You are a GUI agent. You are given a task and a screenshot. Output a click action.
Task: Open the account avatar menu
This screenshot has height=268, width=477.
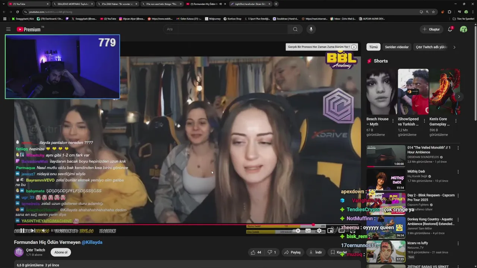click(x=464, y=29)
